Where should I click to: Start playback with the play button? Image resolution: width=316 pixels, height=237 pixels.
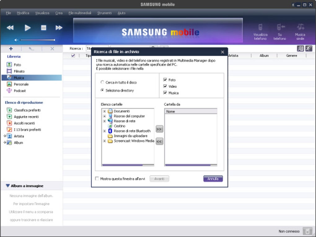pos(28,28)
